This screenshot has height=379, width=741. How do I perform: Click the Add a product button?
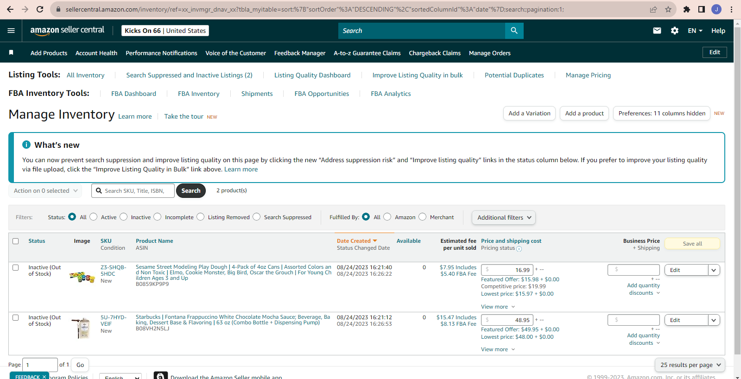[584, 114]
